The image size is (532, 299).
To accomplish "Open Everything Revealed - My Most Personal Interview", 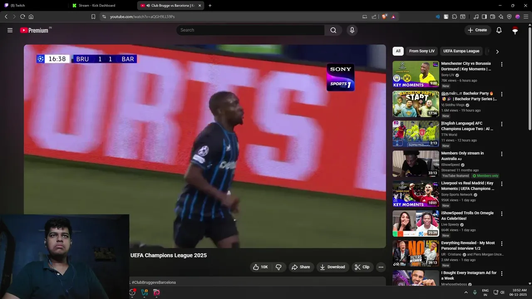I will pos(468,245).
